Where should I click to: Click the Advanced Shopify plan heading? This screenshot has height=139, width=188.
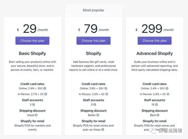tap(155, 54)
